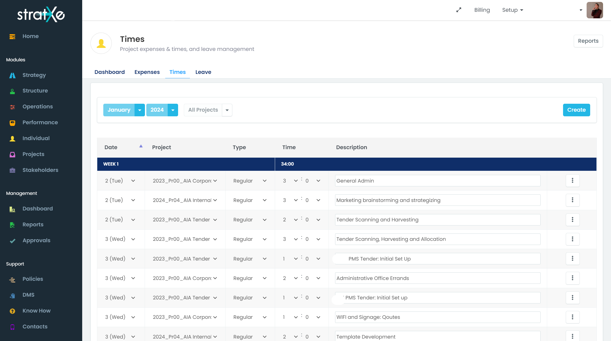
Task: Open the Strategy module icon
Action: click(x=12, y=75)
